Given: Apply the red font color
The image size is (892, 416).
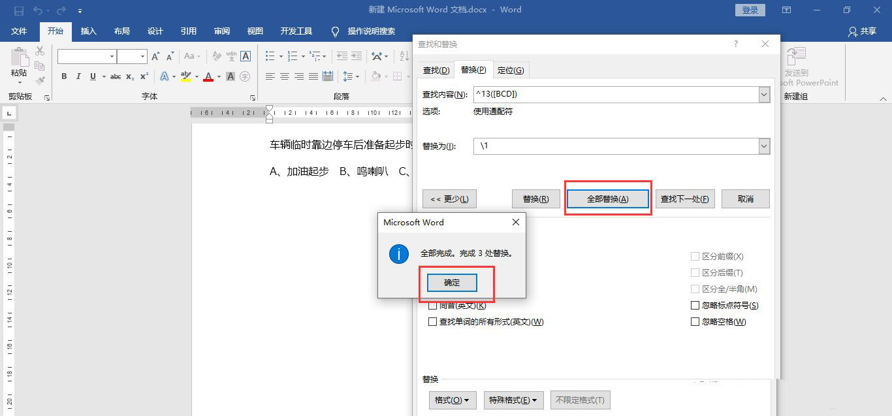Looking at the screenshot, I should click(x=208, y=76).
